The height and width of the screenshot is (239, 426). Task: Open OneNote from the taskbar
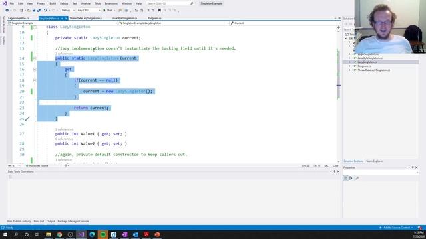click(124, 234)
